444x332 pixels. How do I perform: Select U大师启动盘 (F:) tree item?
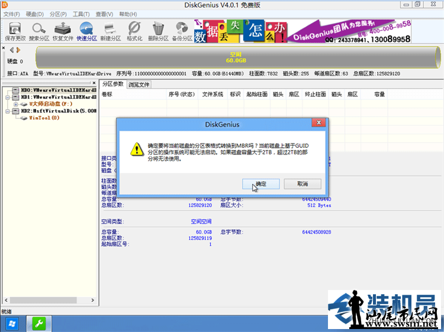[x=51, y=104]
